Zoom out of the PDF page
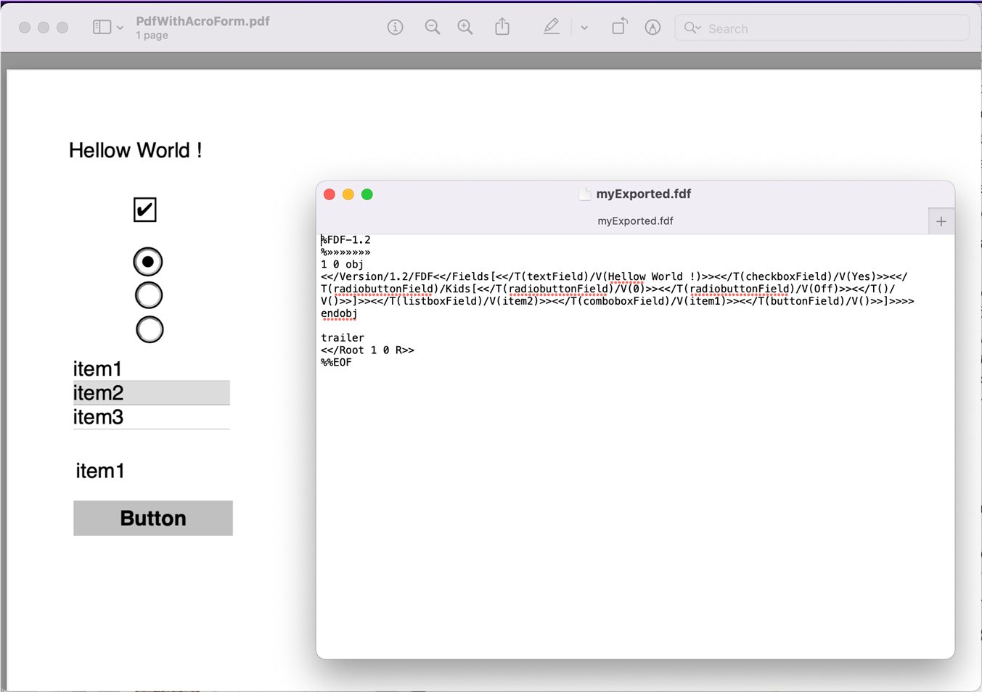982x692 pixels. point(432,28)
